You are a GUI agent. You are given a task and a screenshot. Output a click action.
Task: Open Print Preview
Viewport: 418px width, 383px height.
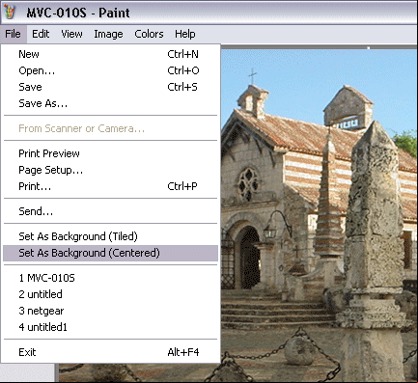(110, 153)
